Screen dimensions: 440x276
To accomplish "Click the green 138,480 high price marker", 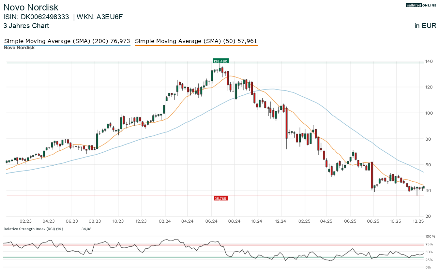I will (x=220, y=61).
